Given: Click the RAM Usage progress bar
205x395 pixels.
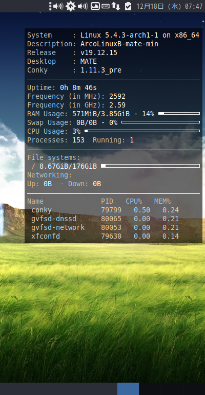Looking at the screenshot, I should point(179,114).
